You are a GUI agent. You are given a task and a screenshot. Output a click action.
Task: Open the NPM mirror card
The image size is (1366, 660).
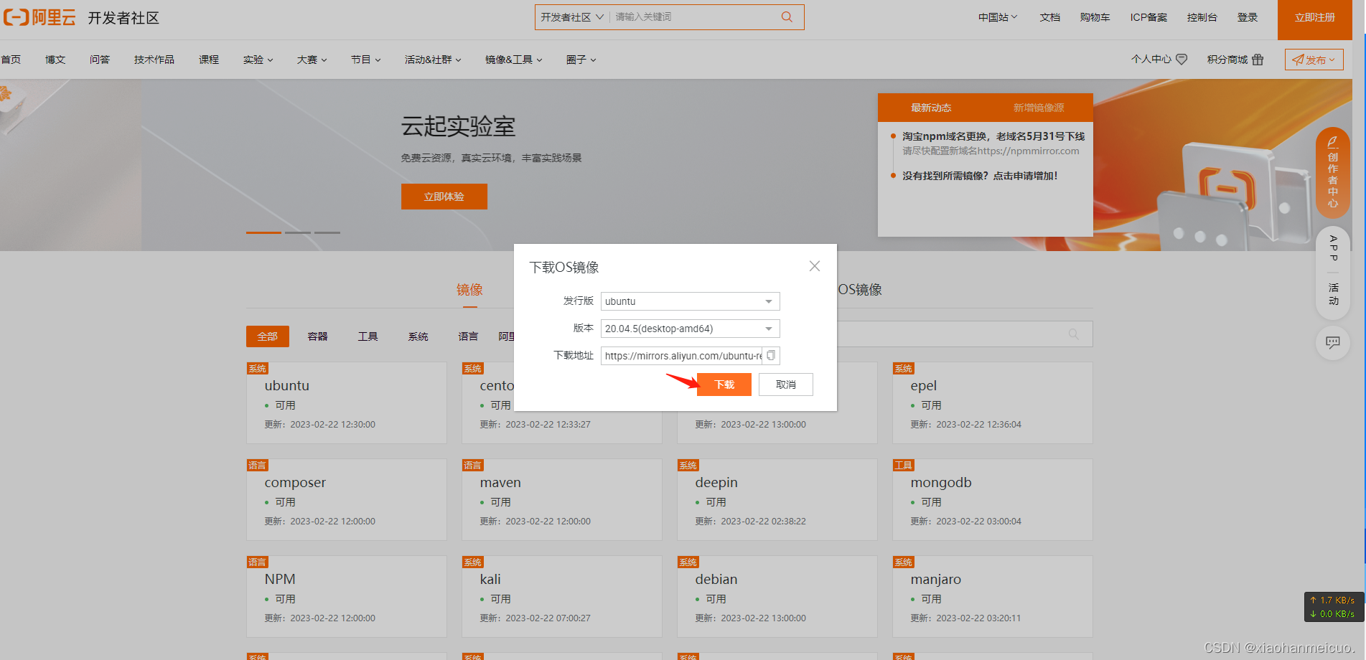pyautogui.click(x=347, y=597)
